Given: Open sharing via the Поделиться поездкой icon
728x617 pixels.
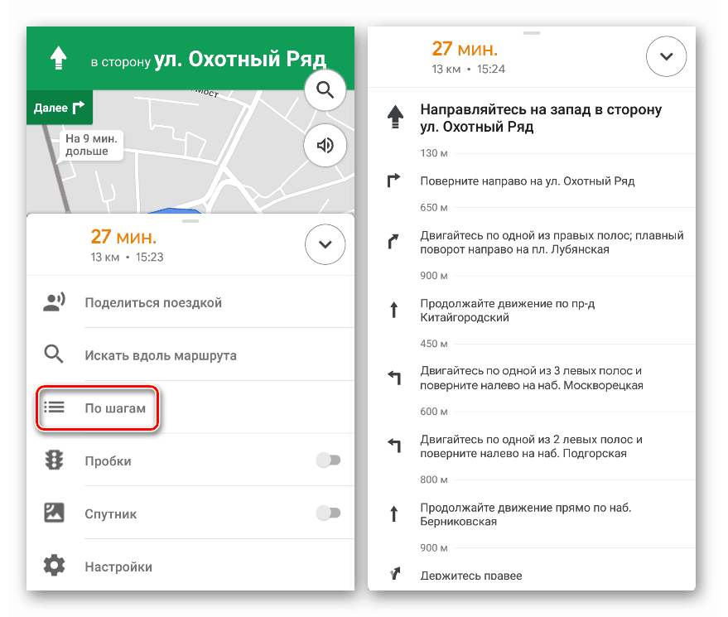Looking at the screenshot, I should click(x=54, y=302).
